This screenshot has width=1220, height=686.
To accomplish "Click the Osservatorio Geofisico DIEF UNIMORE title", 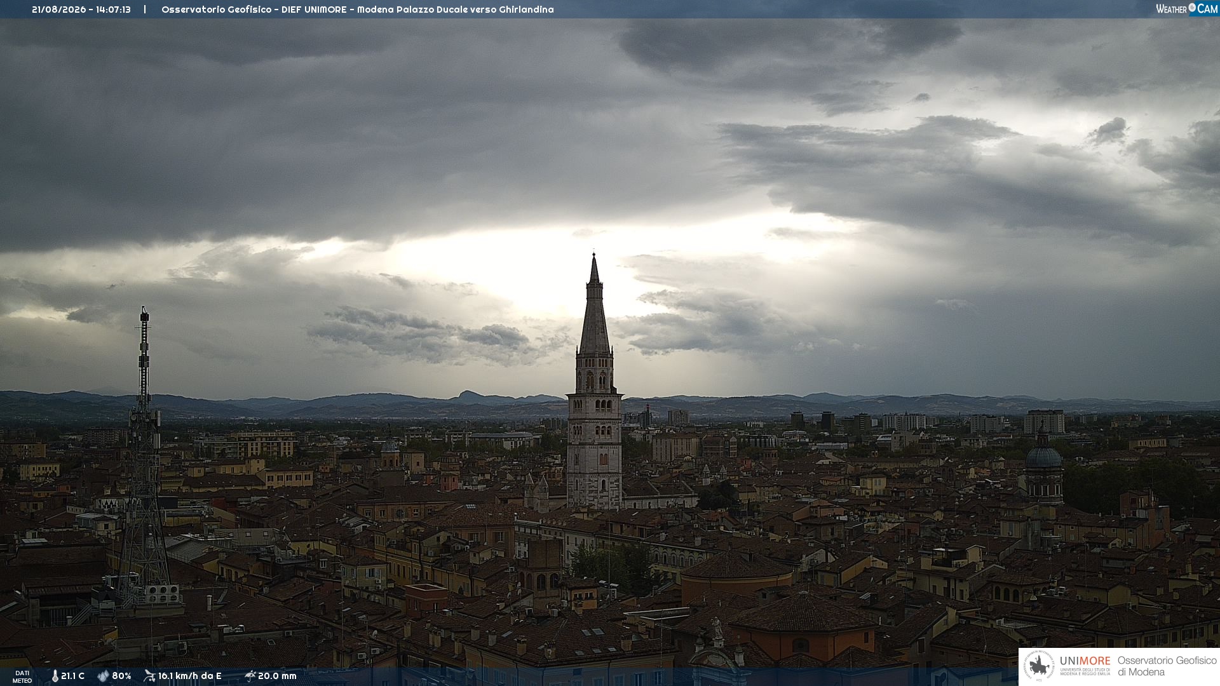I will 357,10.
